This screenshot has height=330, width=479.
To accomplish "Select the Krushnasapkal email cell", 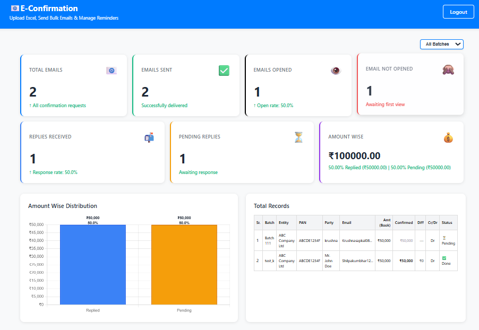I will pyautogui.click(x=357, y=240).
